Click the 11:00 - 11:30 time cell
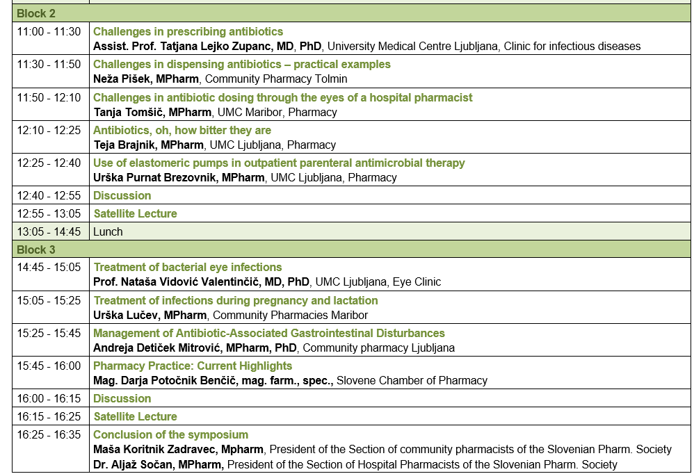This screenshot has width=694, height=474. pos(49,32)
